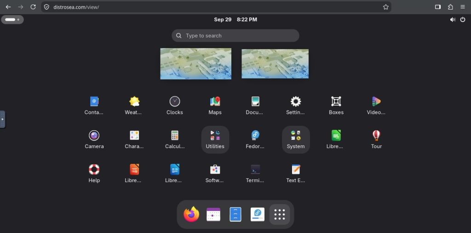
Task: Open the Software store app
Action: 215,174
